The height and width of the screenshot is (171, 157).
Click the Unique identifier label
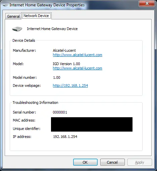tap(27, 129)
